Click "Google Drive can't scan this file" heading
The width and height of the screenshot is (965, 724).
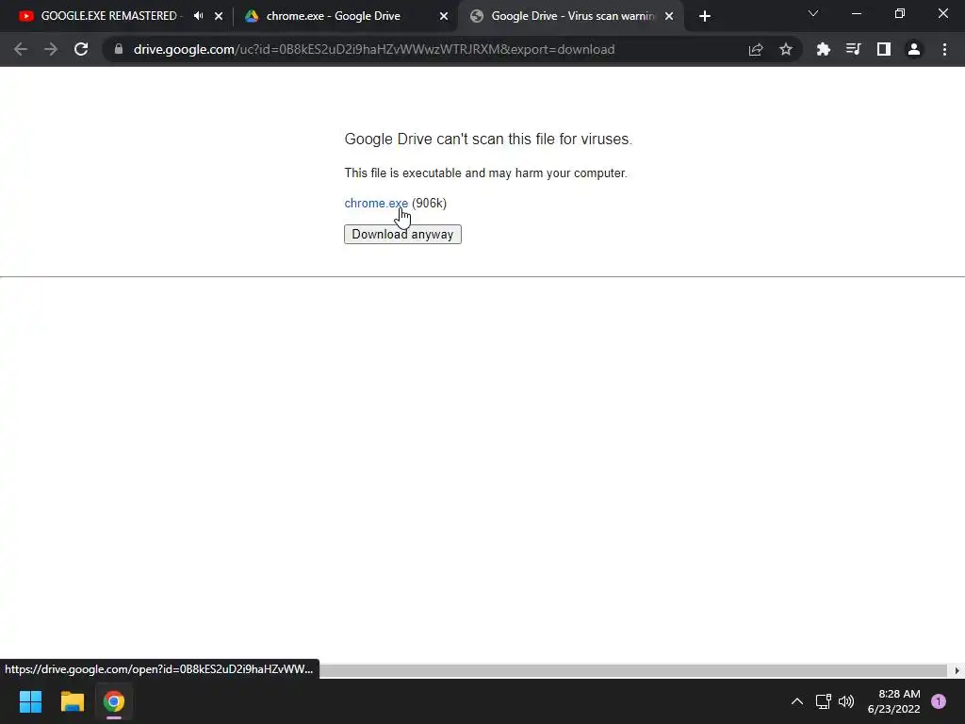[x=488, y=140]
